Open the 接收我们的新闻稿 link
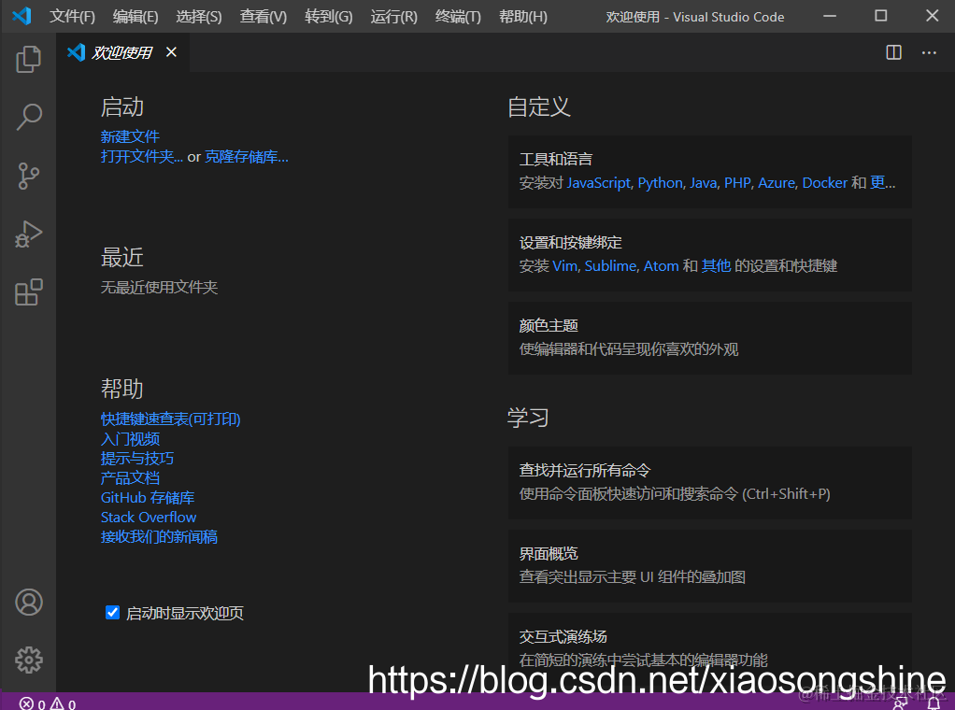The height and width of the screenshot is (710, 955). (x=159, y=536)
